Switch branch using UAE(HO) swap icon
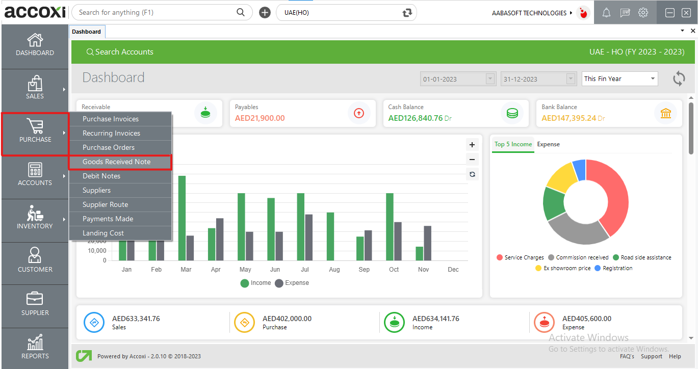The image size is (698, 369). [x=406, y=13]
